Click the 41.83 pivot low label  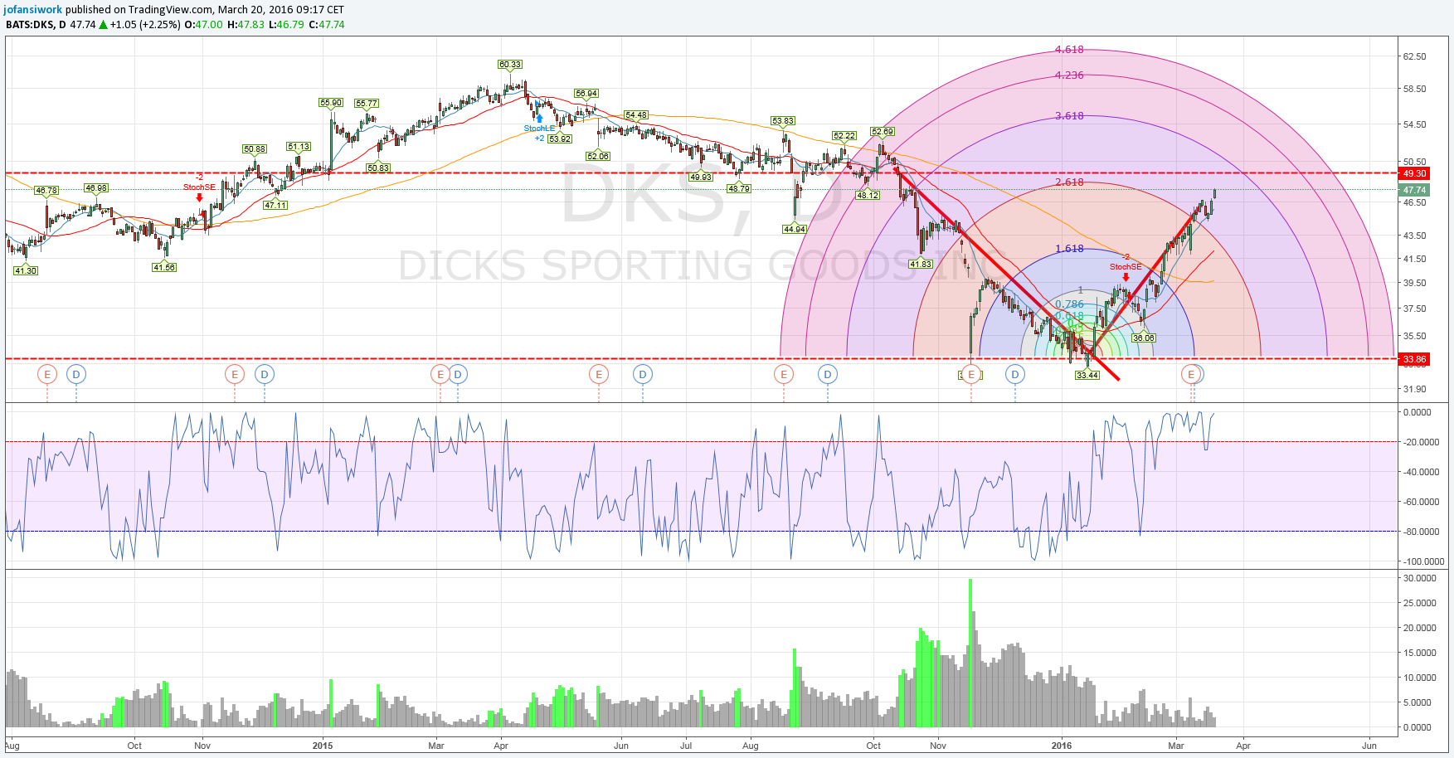(921, 264)
